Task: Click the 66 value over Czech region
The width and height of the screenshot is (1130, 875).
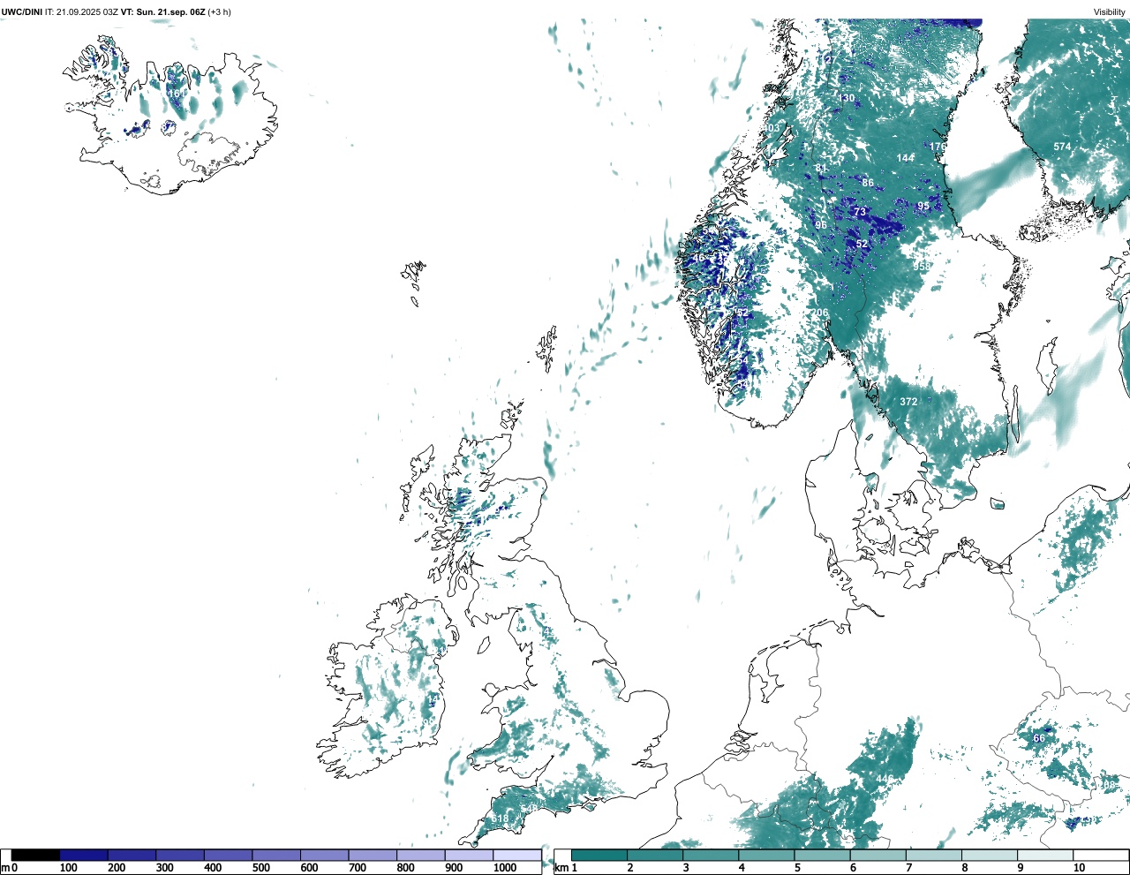Action: tap(1039, 738)
